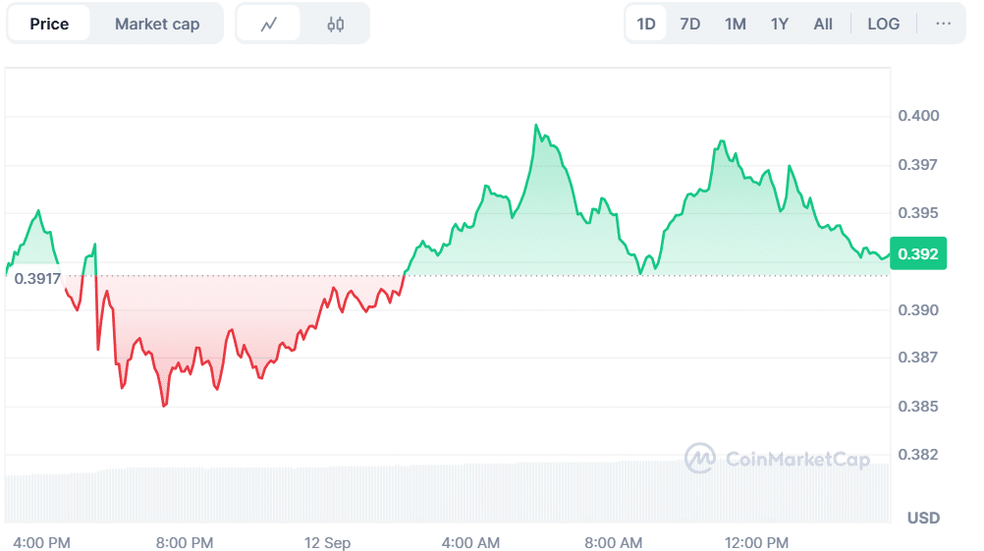Click the 0.3917 opening price label
The height and width of the screenshot is (551, 984).
(x=37, y=278)
